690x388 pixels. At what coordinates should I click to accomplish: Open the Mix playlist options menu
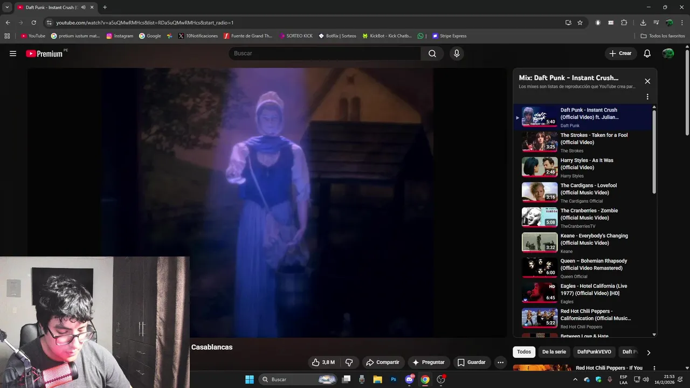pyautogui.click(x=647, y=97)
